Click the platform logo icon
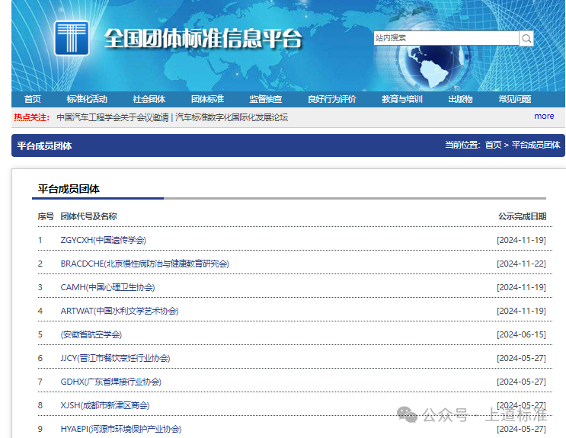This screenshot has height=438, width=566. [72, 38]
